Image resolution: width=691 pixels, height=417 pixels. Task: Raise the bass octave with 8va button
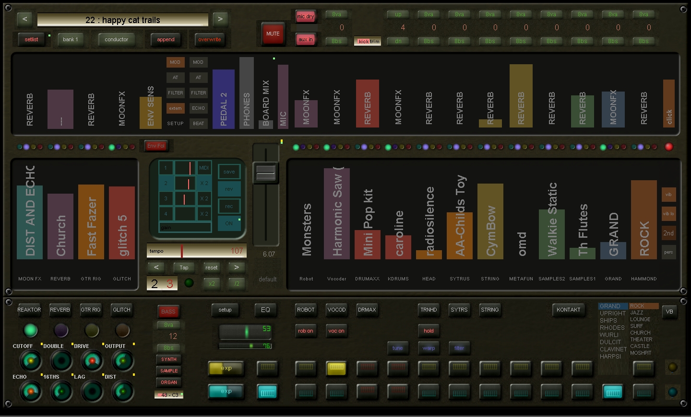pyautogui.click(x=168, y=325)
